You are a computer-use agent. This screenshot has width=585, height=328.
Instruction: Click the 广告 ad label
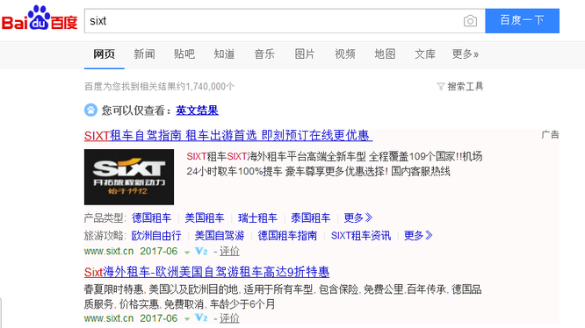click(x=550, y=135)
